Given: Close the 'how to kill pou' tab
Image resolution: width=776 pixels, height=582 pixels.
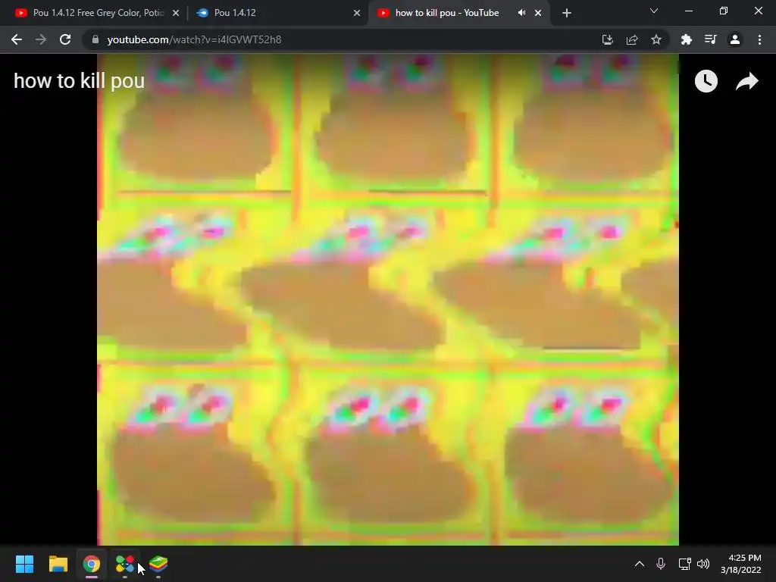Looking at the screenshot, I should 538,13.
